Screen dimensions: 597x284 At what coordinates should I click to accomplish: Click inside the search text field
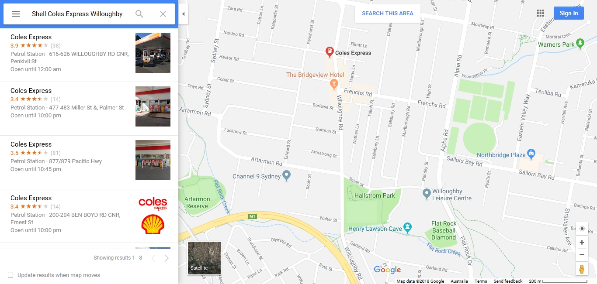[x=78, y=14]
